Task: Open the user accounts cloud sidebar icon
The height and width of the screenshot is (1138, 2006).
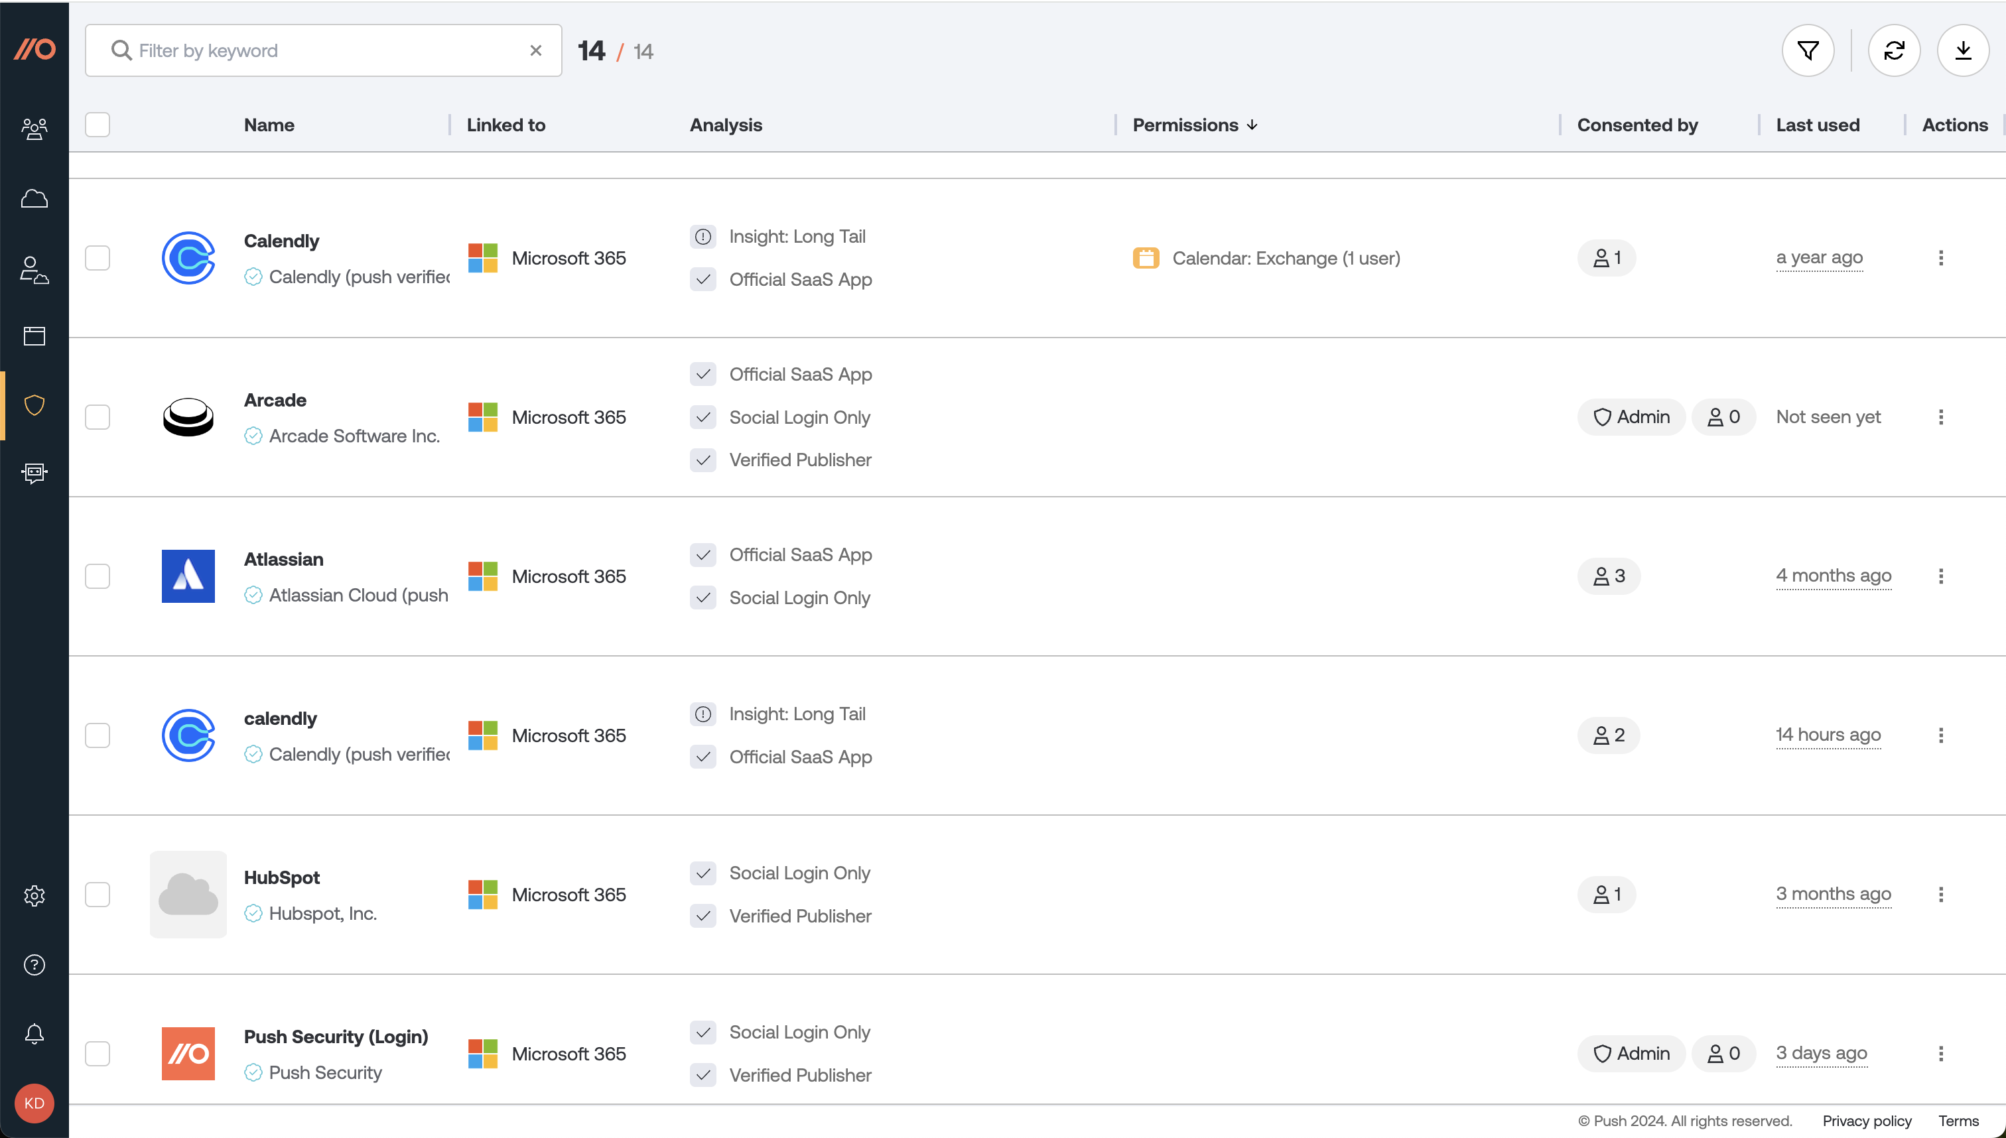Action: click(34, 270)
